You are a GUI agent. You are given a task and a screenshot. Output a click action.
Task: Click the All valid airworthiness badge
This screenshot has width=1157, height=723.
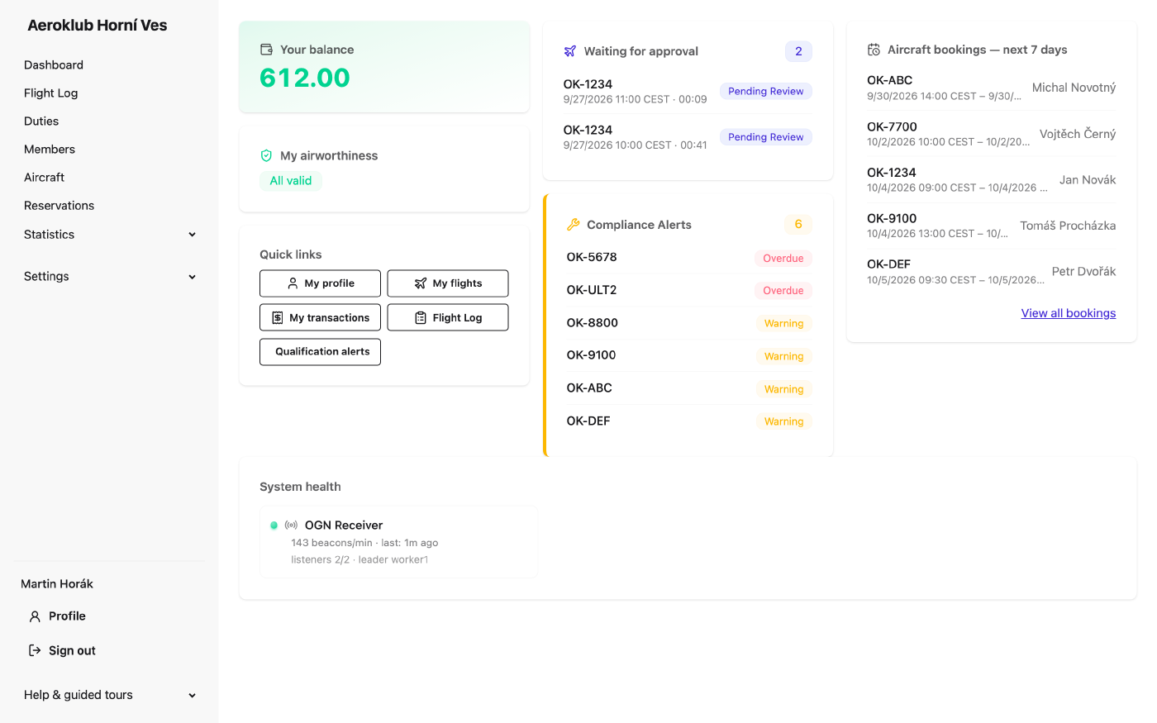[x=291, y=181]
